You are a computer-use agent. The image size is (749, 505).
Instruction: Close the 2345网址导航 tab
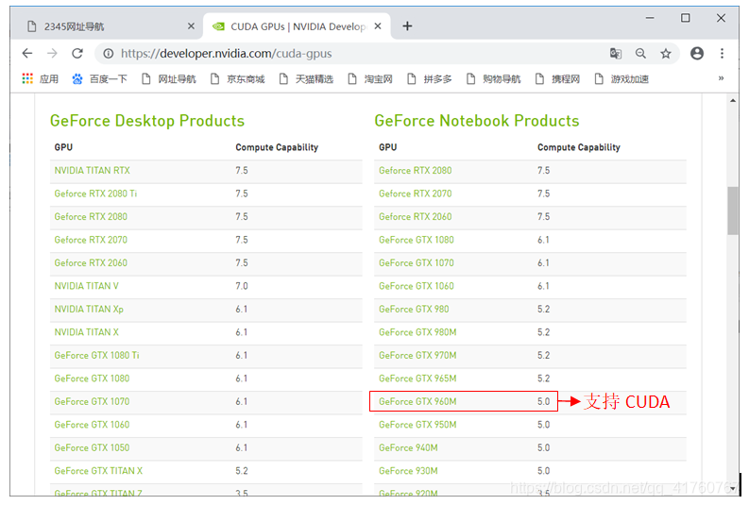pyautogui.click(x=191, y=26)
